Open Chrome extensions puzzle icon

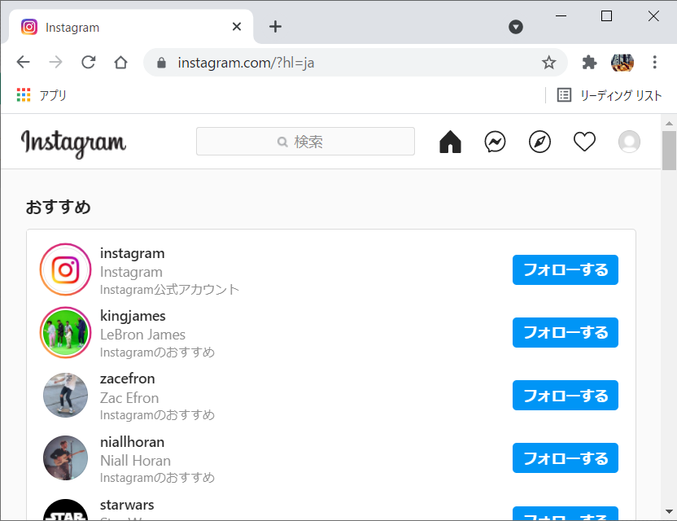[x=589, y=63]
